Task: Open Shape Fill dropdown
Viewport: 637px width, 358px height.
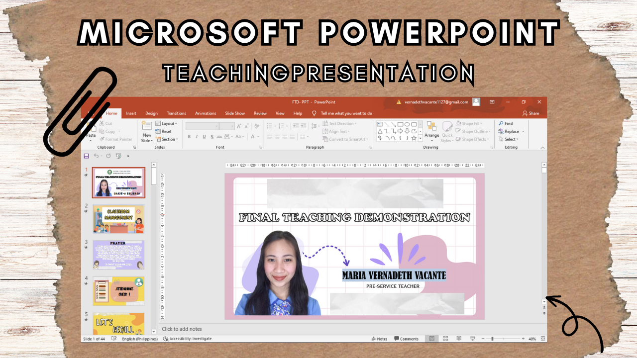Action: coord(469,123)
